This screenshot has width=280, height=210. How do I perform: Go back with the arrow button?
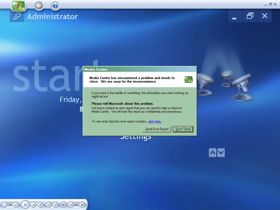[39, 6]
